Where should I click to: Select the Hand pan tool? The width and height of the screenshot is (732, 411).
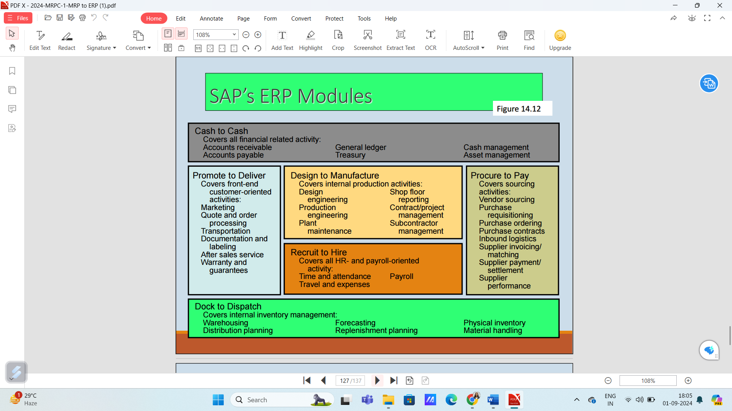[x=12, y=48]
